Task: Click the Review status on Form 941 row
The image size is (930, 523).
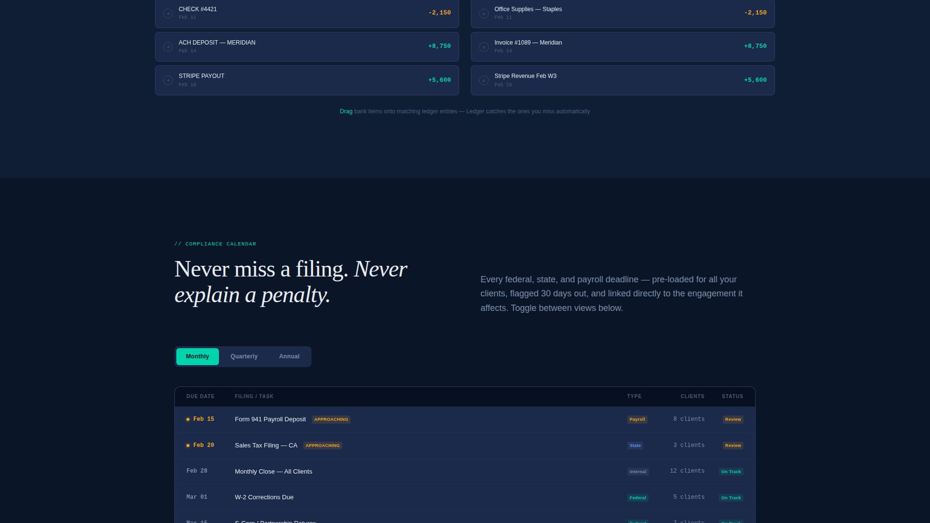Action: click(733, 419)
